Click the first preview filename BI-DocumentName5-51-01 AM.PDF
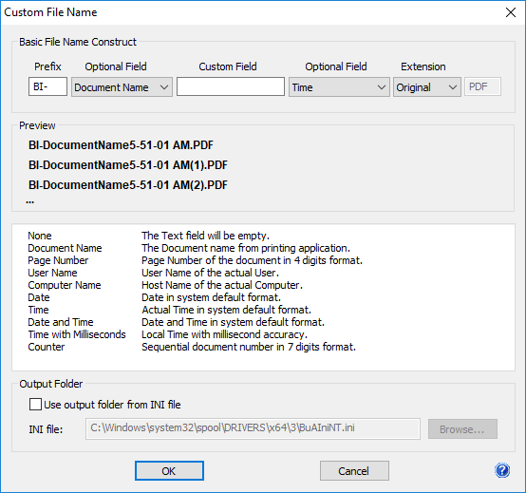Viewport: 526px width, 493px height. click(x=121, y=145)
